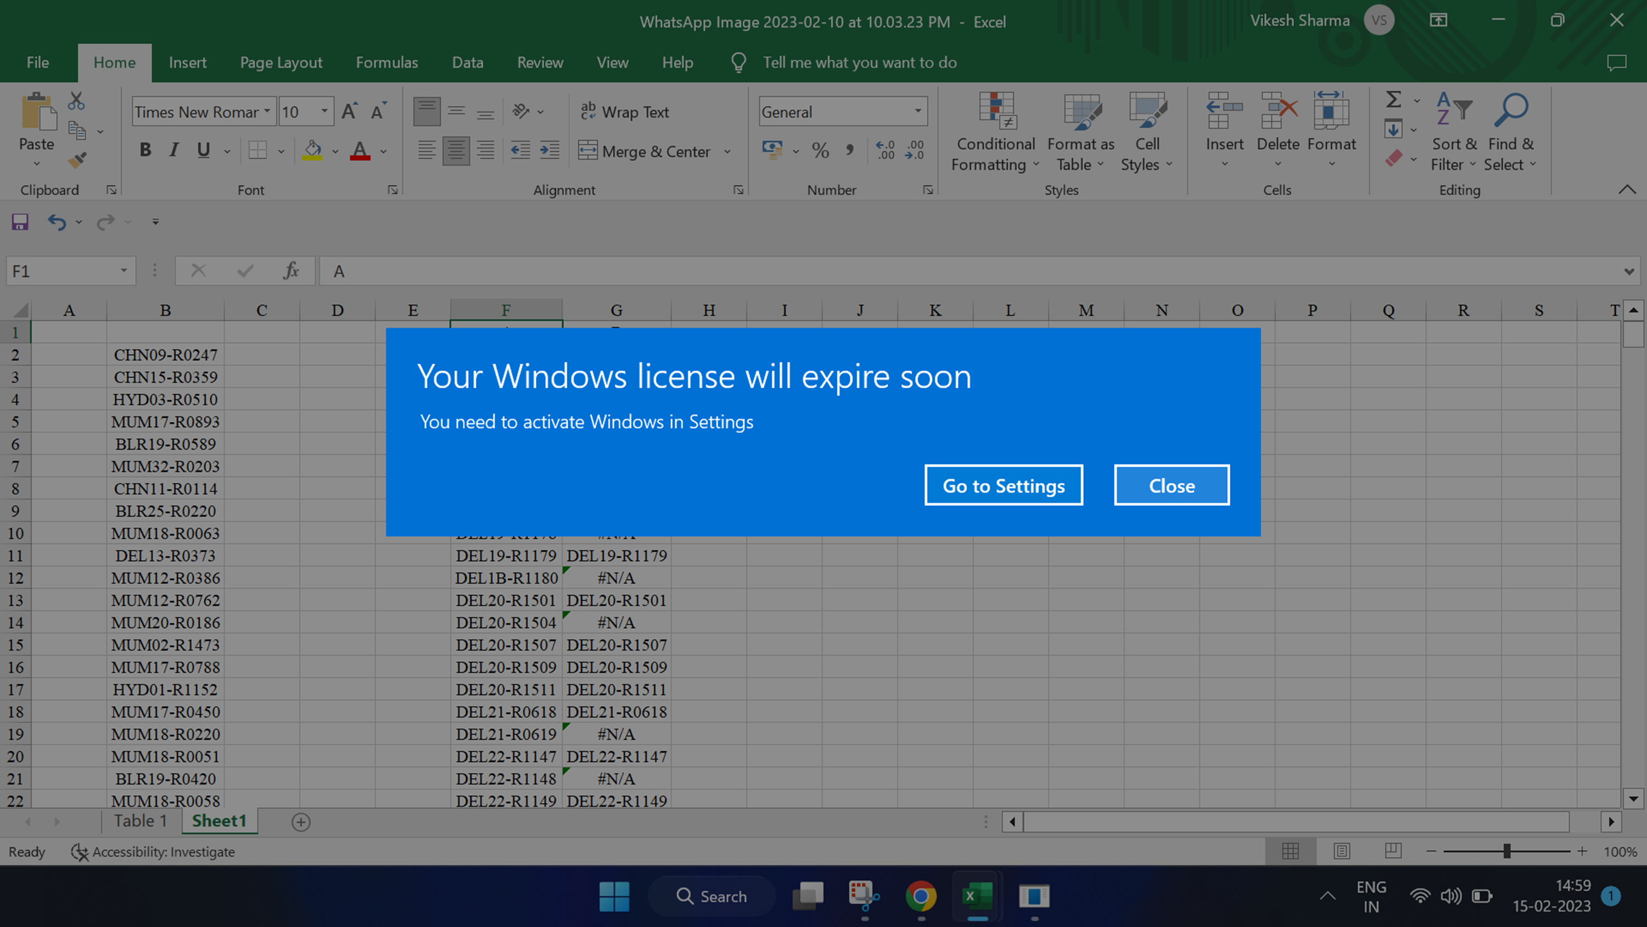Open the Merge & Center dropdown arrow
The image size is (1647, 927).
[x=727, y=152]
